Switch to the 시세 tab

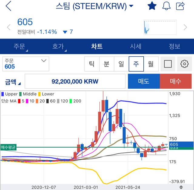(x=135, y=46)
